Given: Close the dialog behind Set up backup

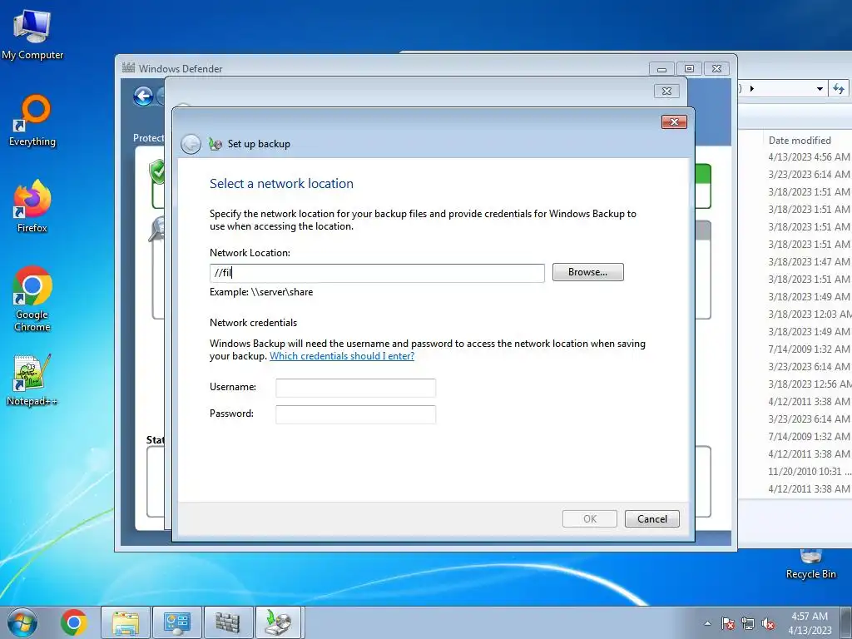Looking at the screenshot, I should pyautogui.click(x=666, y=92).
